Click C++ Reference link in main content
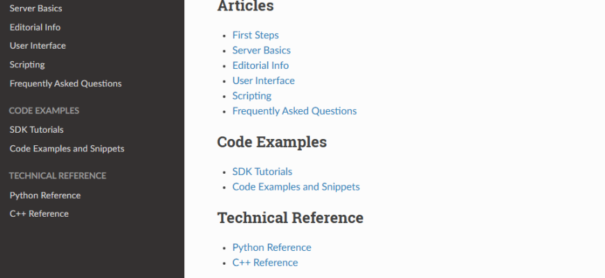This screenshot has height=278, width=605. point(265,263)
